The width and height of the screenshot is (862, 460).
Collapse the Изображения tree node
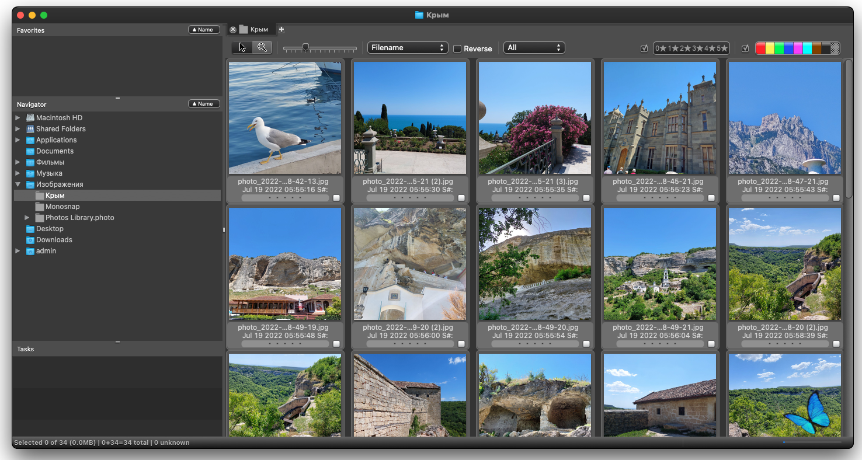18,184
